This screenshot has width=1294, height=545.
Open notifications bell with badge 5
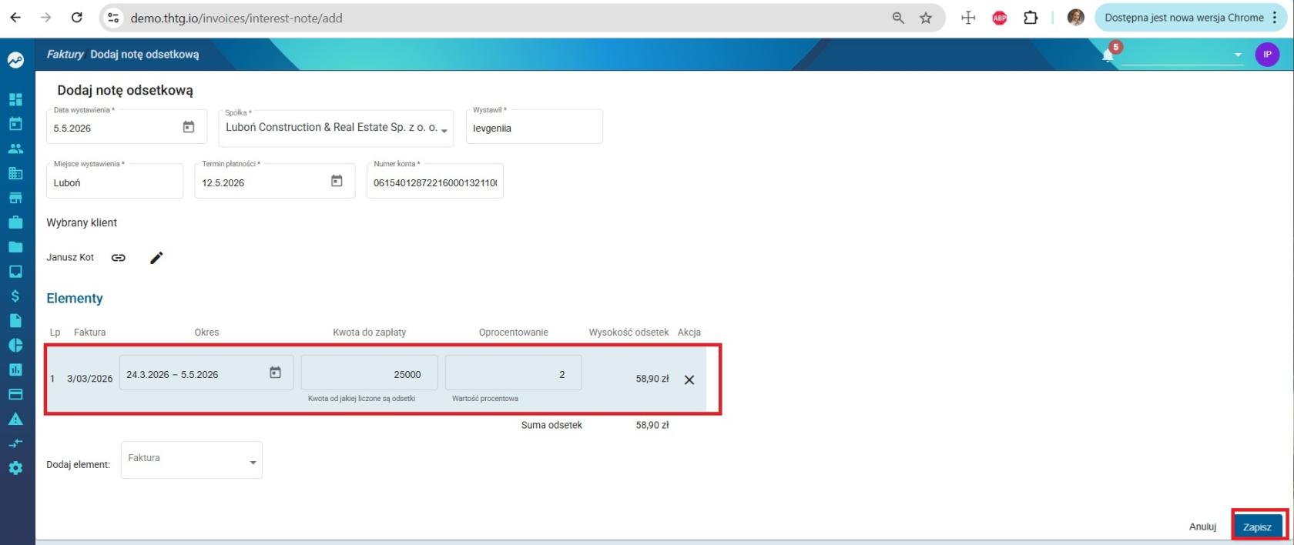[x=1108, y=55]
